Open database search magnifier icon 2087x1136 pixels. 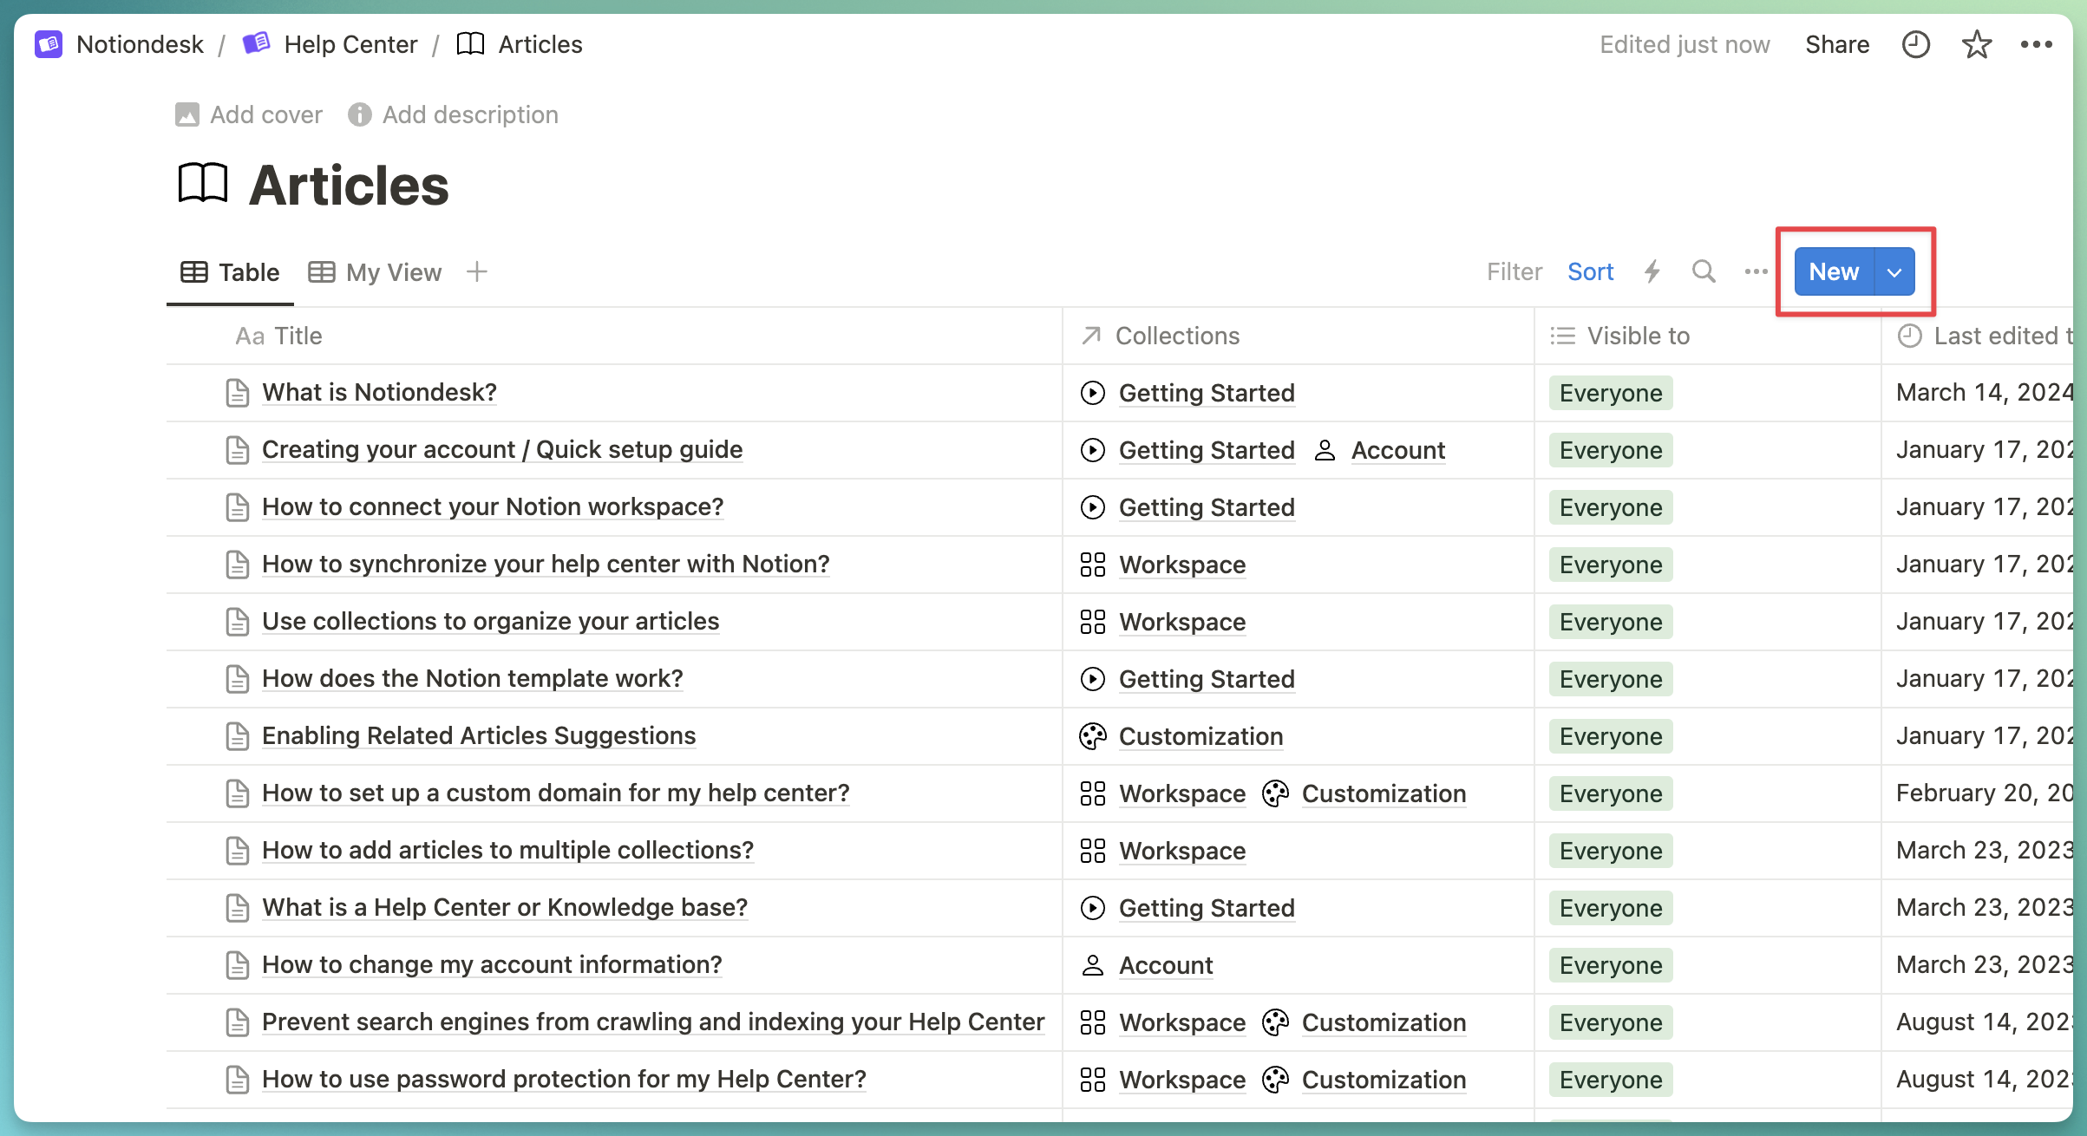click(x=1704, y=272)
